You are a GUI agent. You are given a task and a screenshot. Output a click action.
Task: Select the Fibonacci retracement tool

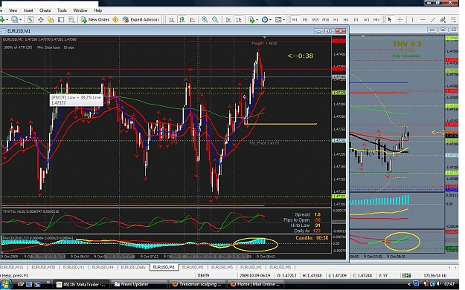453,20
